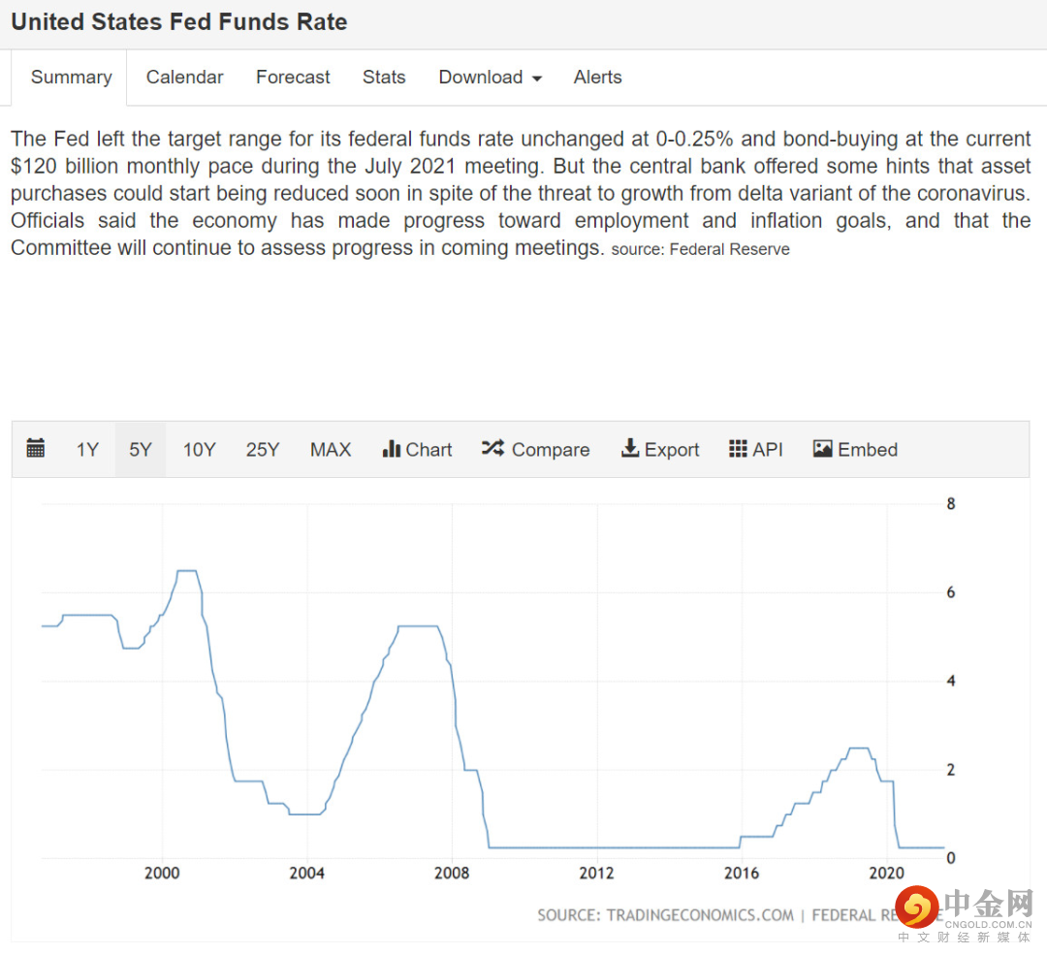Expand the Download dropdown menu
This screenshot has width=1047, height=955.
[491, 78]
